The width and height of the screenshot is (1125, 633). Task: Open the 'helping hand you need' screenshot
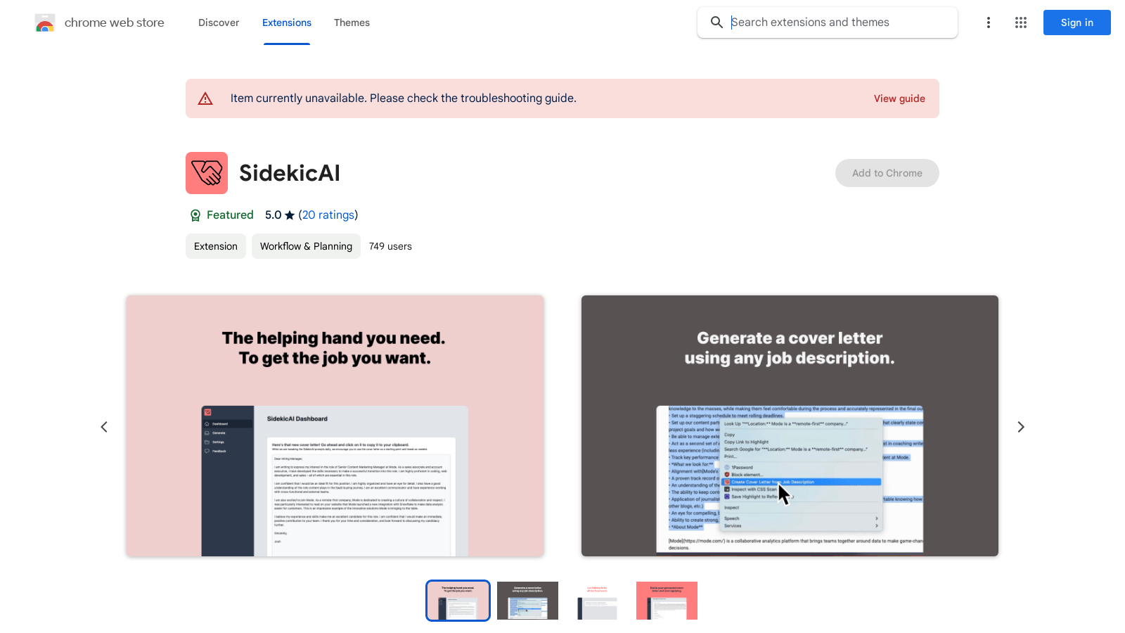pyautogui.click(x=335, y=426)
